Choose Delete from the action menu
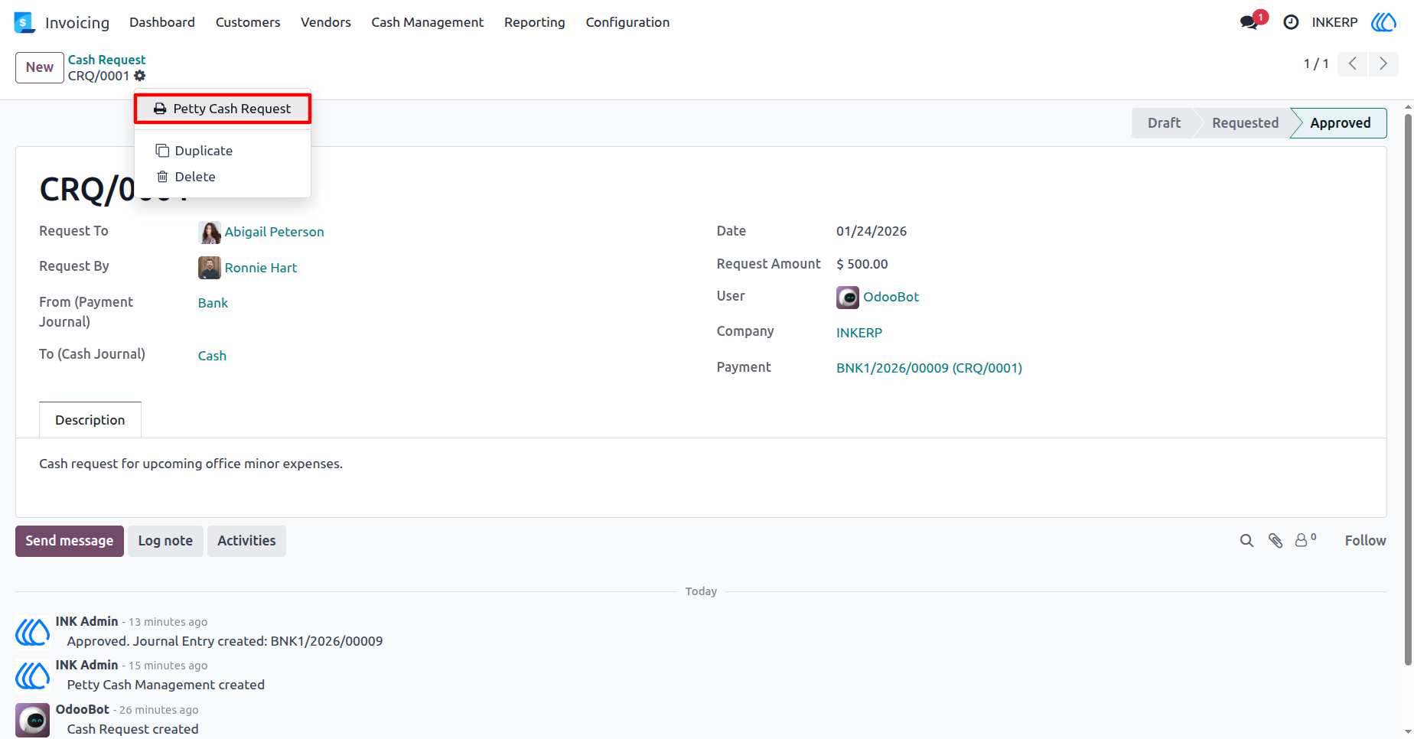1414x739 pixels. [223, 177]
